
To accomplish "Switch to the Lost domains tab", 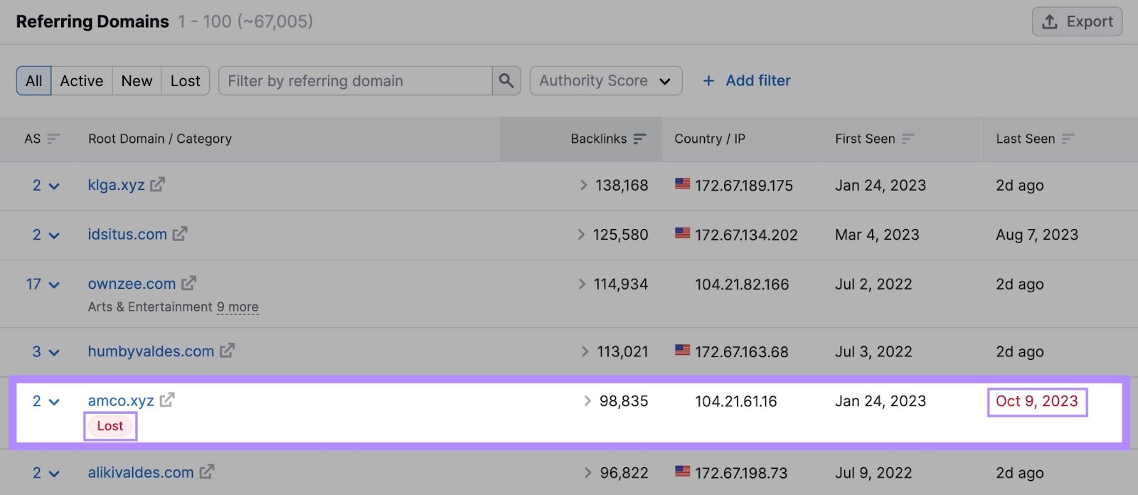I will pyautogui.click(x=185, y=81).
